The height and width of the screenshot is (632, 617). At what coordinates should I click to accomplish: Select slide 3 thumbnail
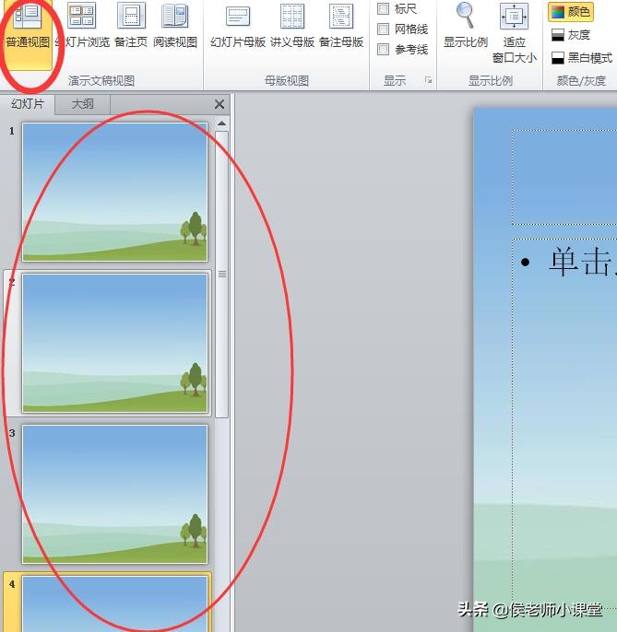coord(115,494)
